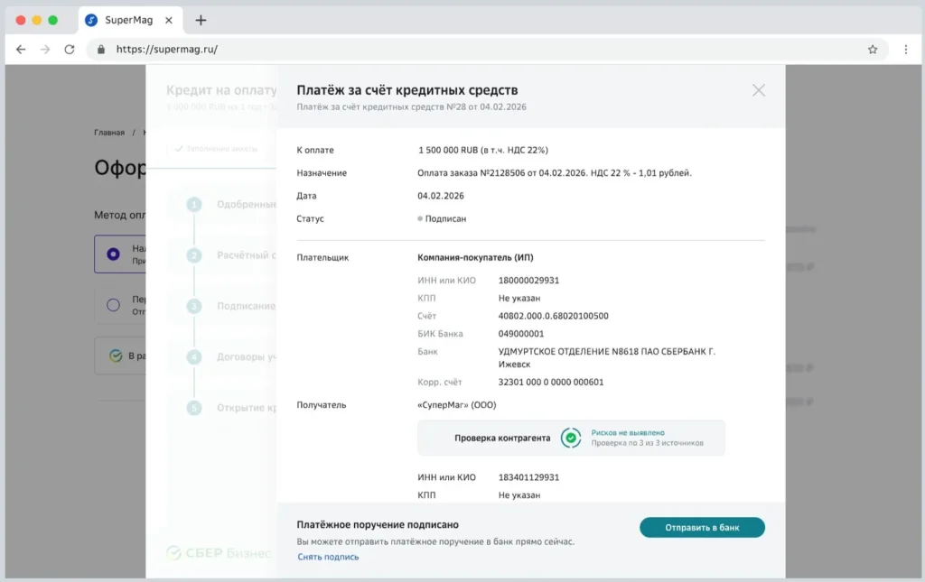Click the macOS red close window button
Image resolution: width=925 pixels, height=582 pixels.
coord(21,20)
